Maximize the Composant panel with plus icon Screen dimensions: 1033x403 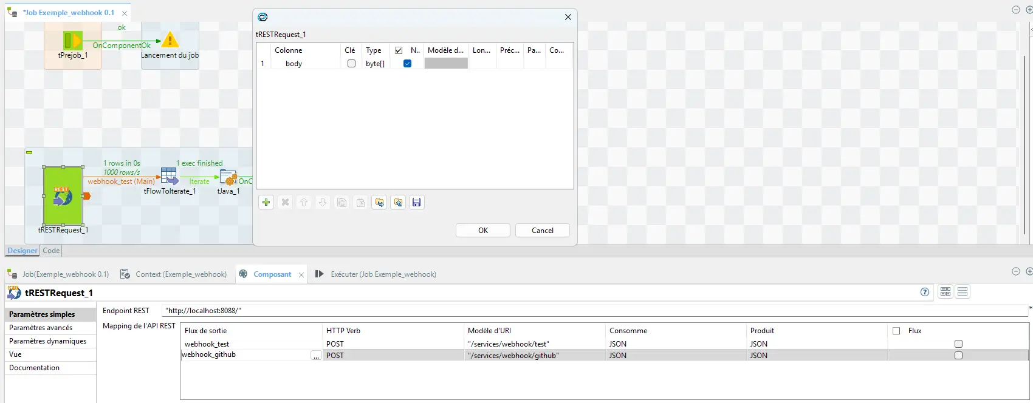(x=1029, y=271)
